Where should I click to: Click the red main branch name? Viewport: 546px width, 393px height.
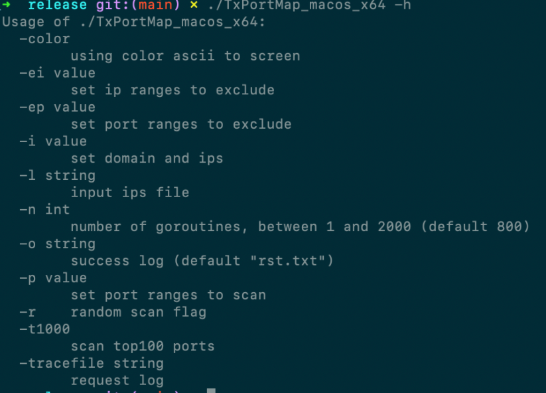pyautogui.click(x=156, y=5)
